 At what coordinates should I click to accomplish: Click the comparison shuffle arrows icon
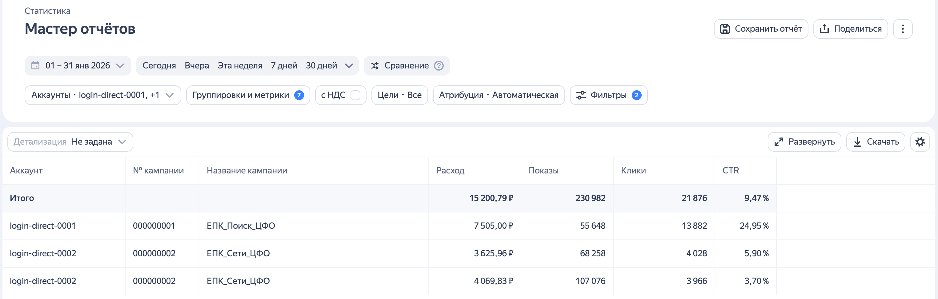(375, 66)
